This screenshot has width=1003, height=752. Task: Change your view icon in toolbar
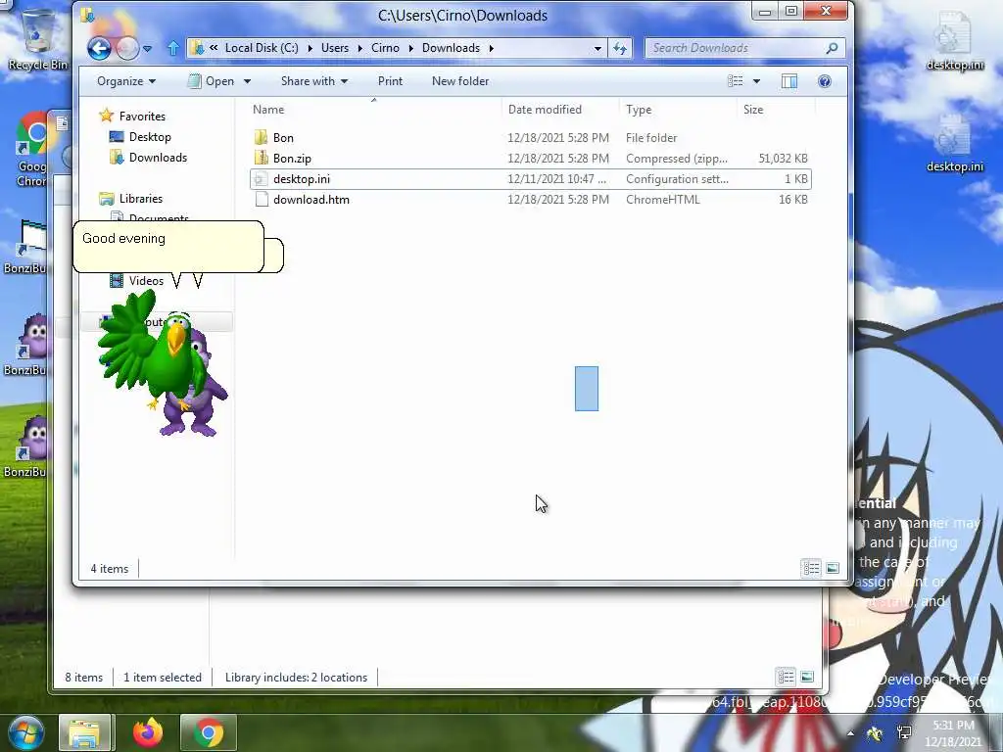click(x=736, y=81)
